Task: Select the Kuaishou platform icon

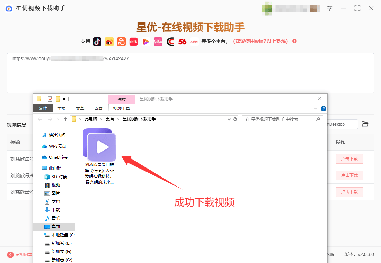Action: (121, 41)
